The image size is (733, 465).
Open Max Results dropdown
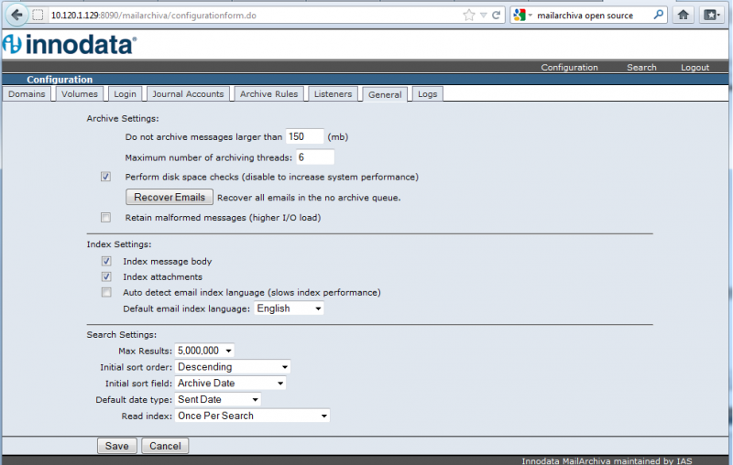pyautogui.click(x=204, y=351)
